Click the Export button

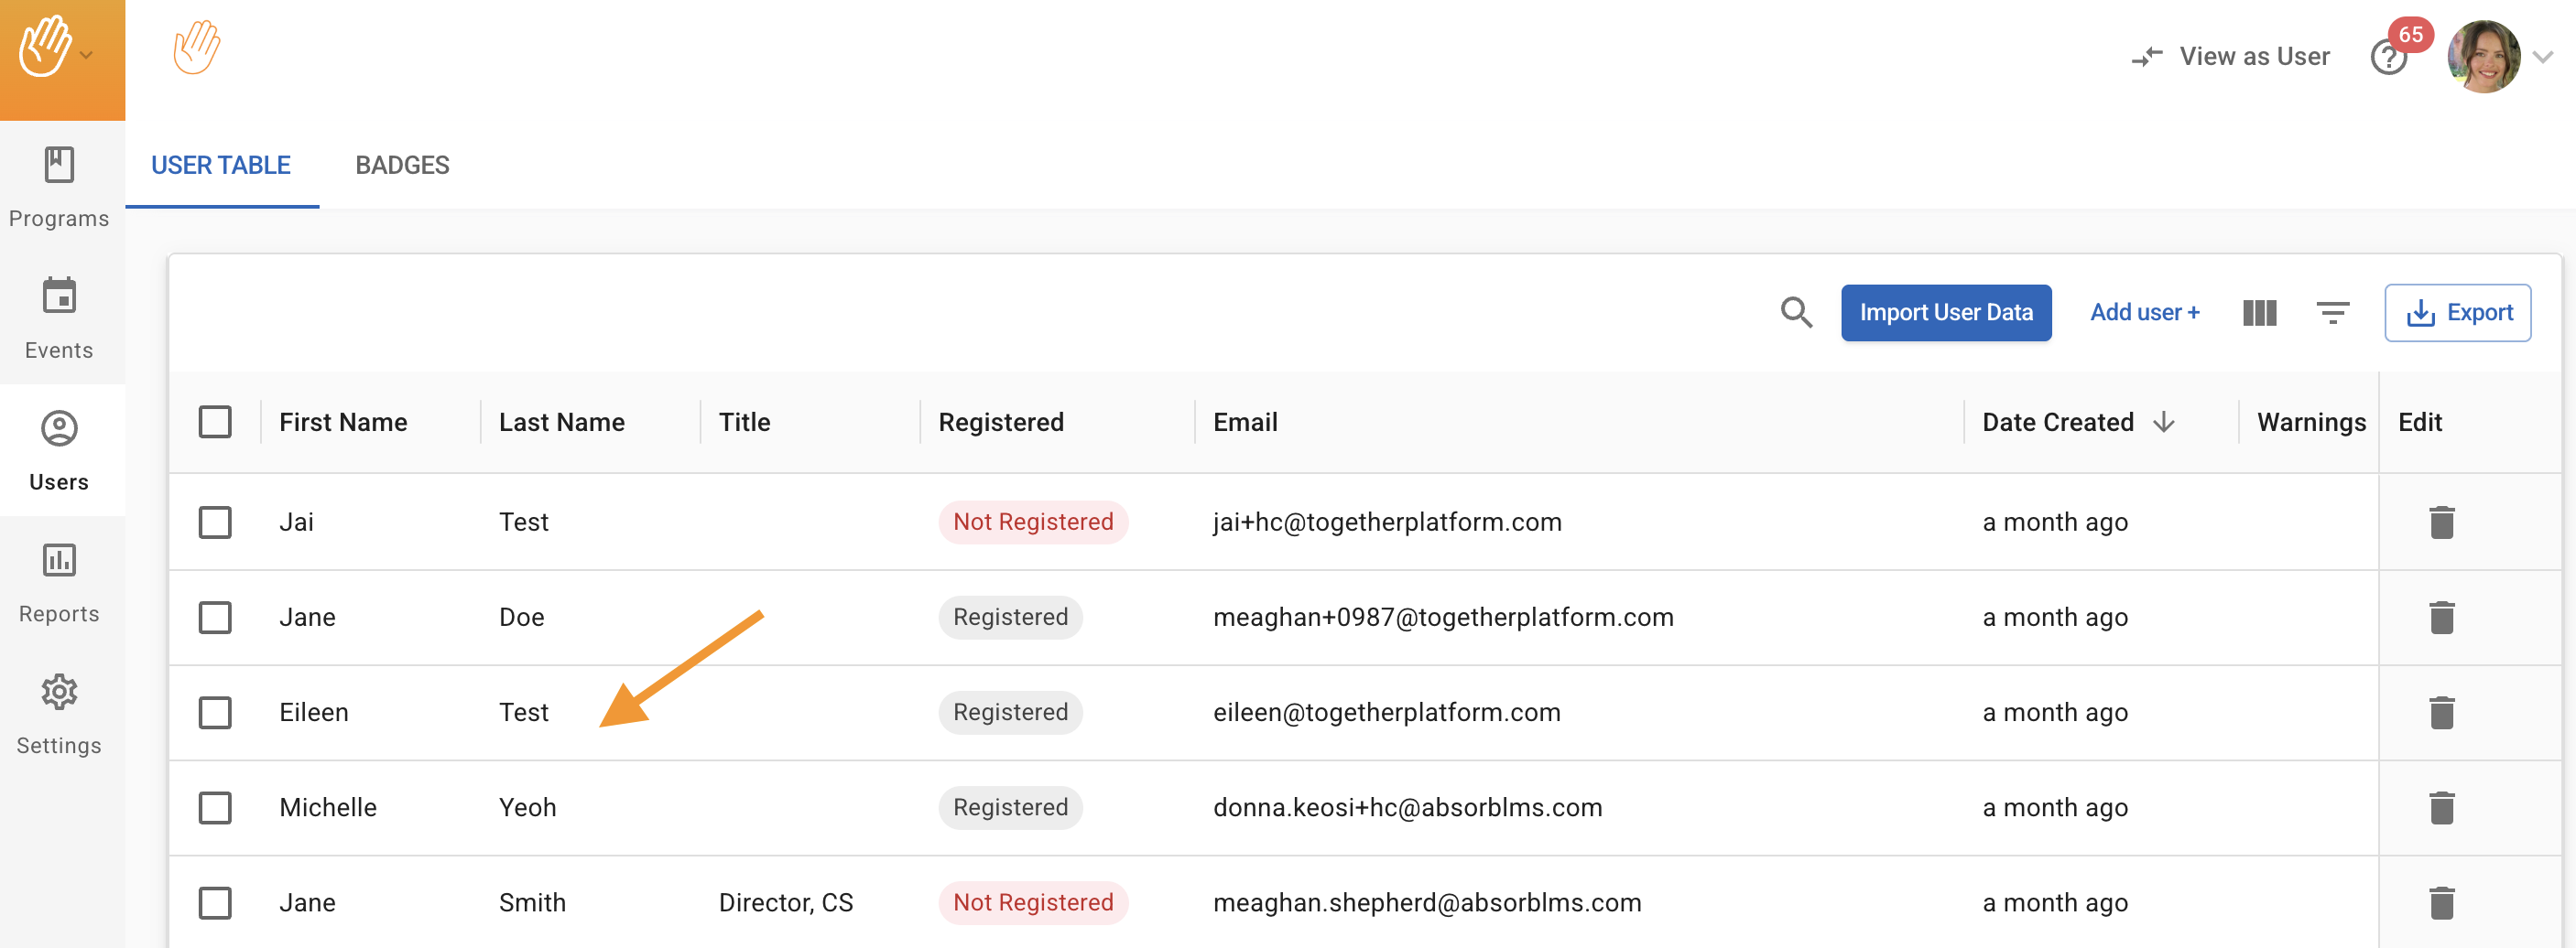click(2457, 313)
